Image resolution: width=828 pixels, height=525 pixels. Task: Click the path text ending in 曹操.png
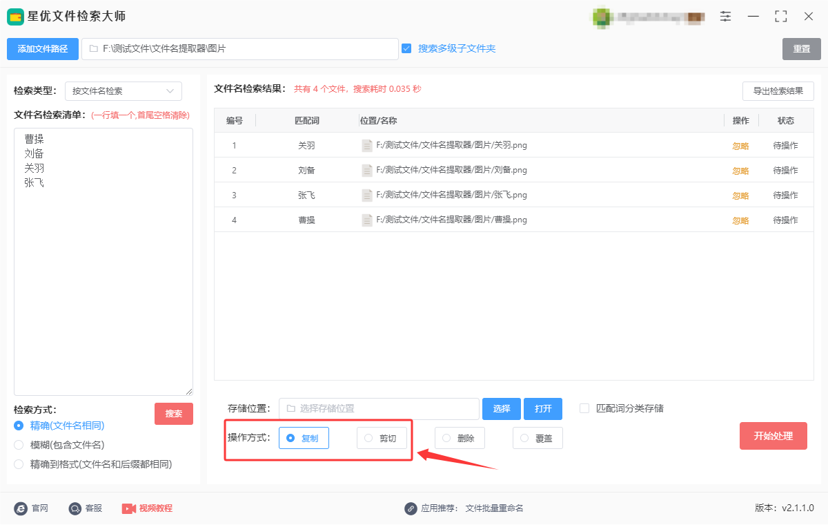452,220
